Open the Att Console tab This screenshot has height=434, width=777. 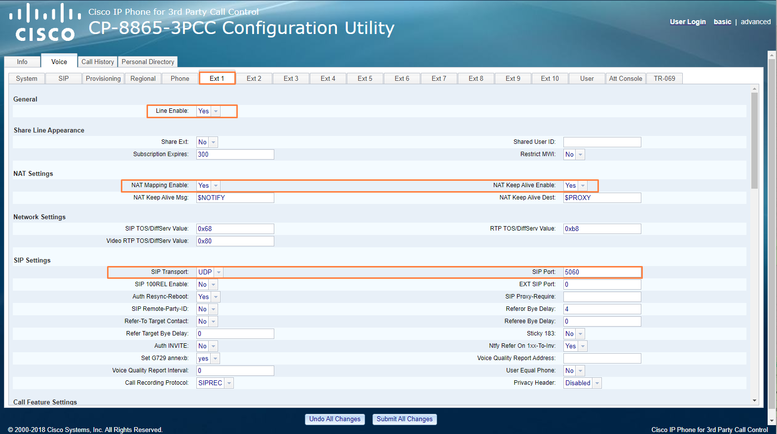pos(625,79)
